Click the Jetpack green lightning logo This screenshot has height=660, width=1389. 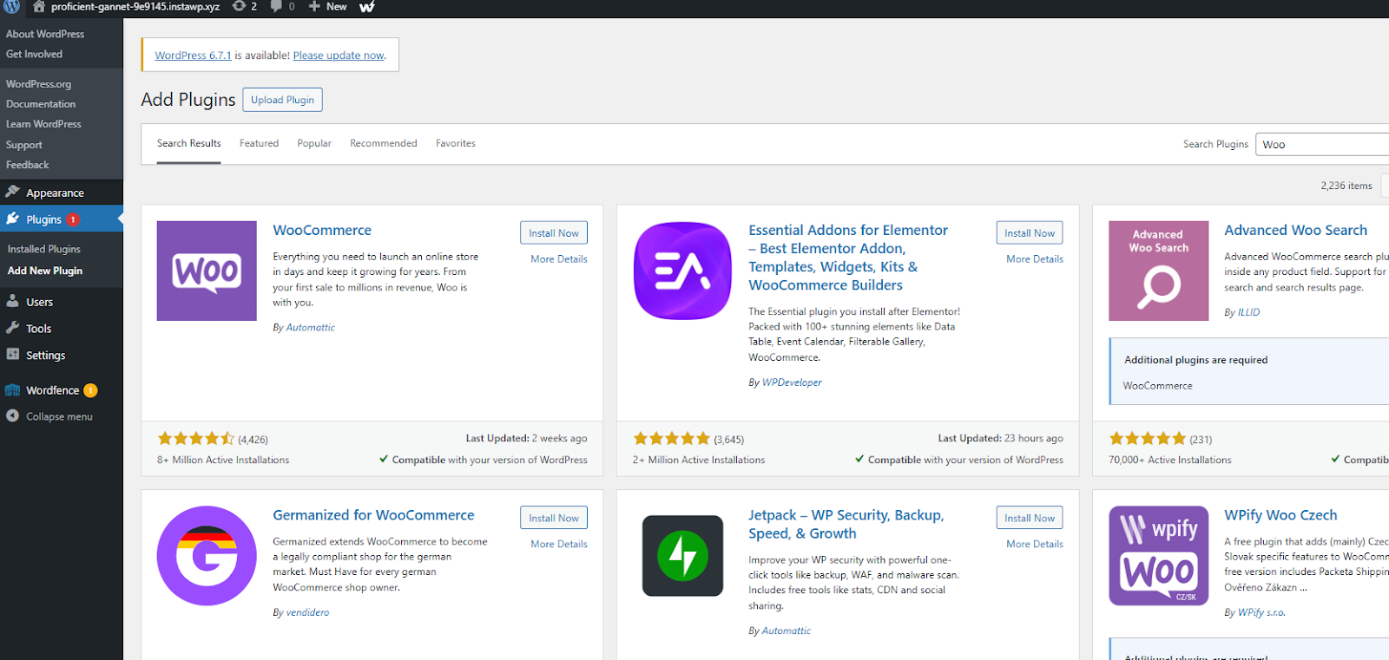(x=682, y=556)
